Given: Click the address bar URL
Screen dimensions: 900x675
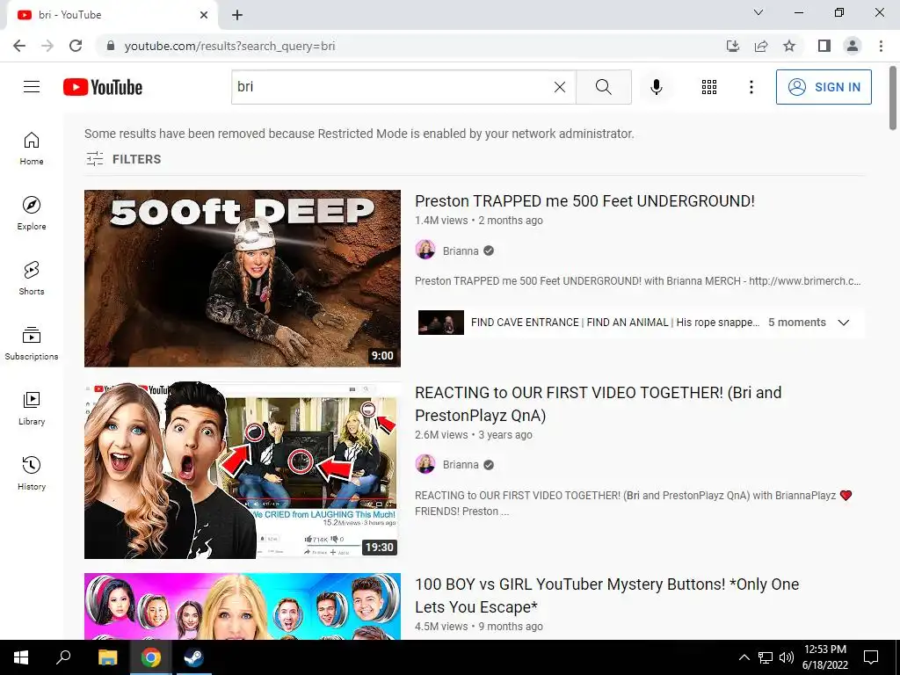Looking at the screenshot, I should click(229, 46).
